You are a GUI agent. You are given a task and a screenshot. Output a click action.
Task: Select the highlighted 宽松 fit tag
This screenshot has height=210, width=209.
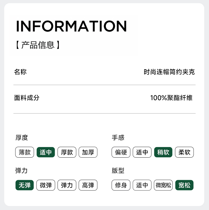coord(184,185)
